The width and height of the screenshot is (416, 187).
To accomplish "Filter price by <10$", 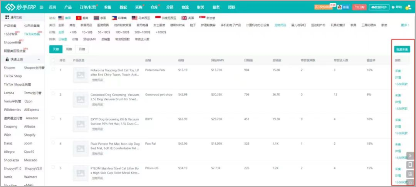I will (73, 32).
